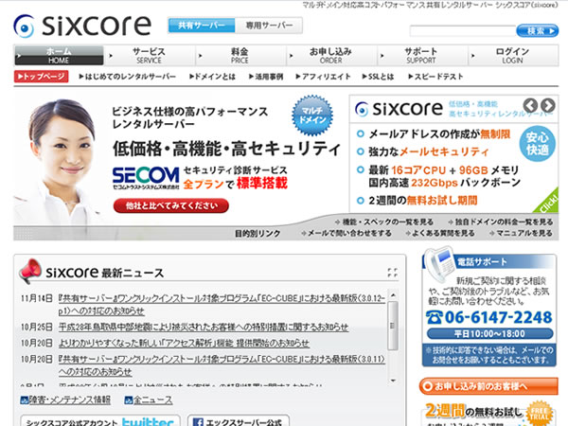Open the サポート SUPPORT menu
Viewport: 568px width, 426px height.
click(x=421, y=56)
